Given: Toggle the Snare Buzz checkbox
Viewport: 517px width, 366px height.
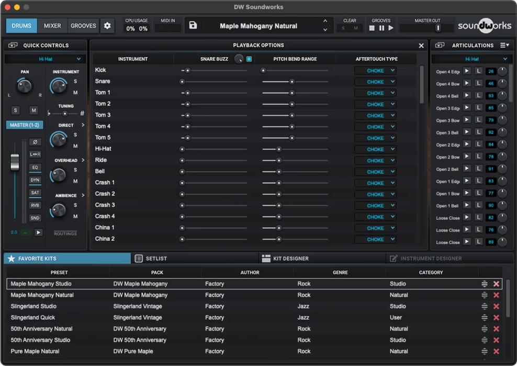Looking at the screenshot, I should tap(249, 59).
